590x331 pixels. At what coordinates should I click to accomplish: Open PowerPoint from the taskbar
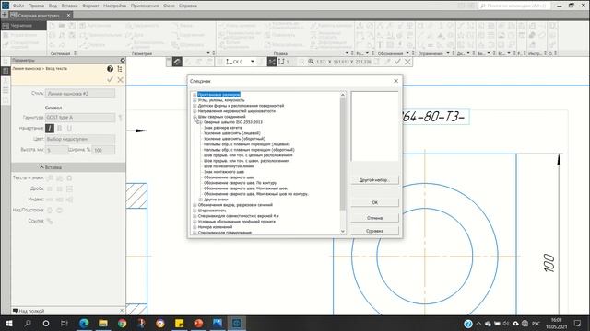point(198,323)
